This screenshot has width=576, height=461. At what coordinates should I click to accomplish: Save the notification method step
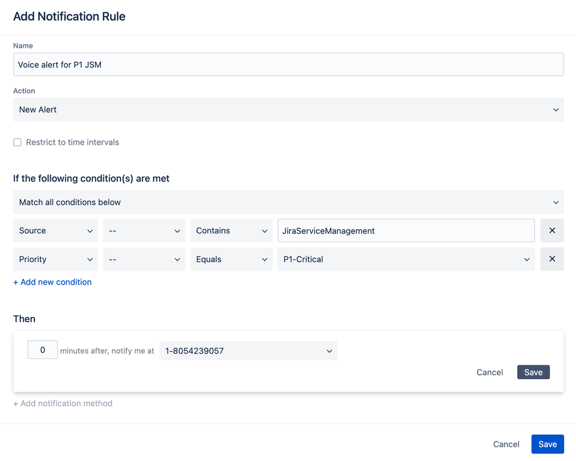point(533,372)
